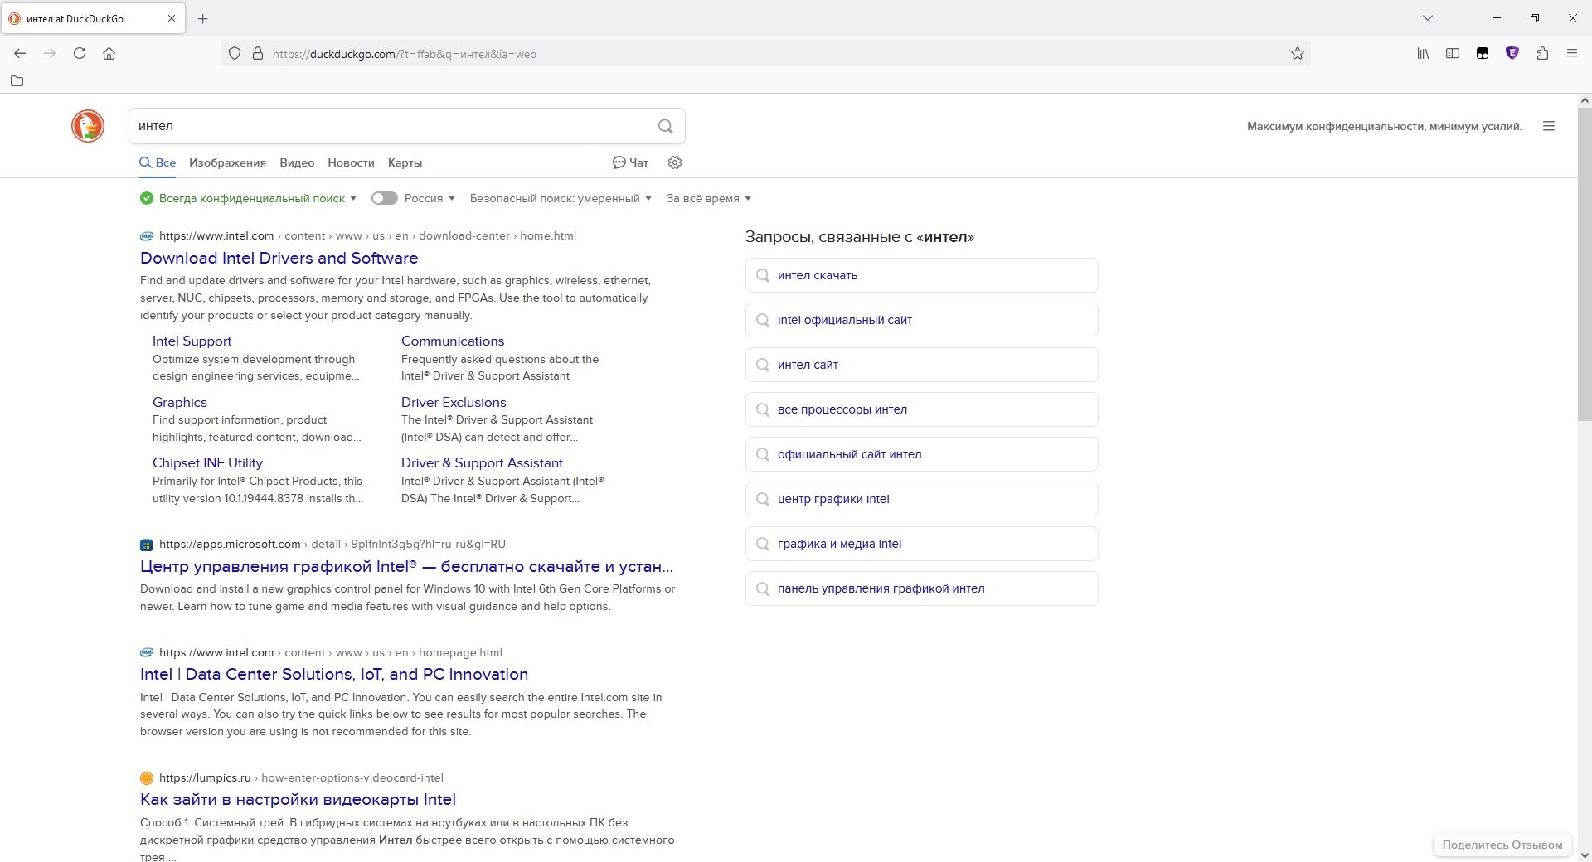
Task: Search related query 'интел скачать'
Action: pyautogui.click(x=922, y=275)
